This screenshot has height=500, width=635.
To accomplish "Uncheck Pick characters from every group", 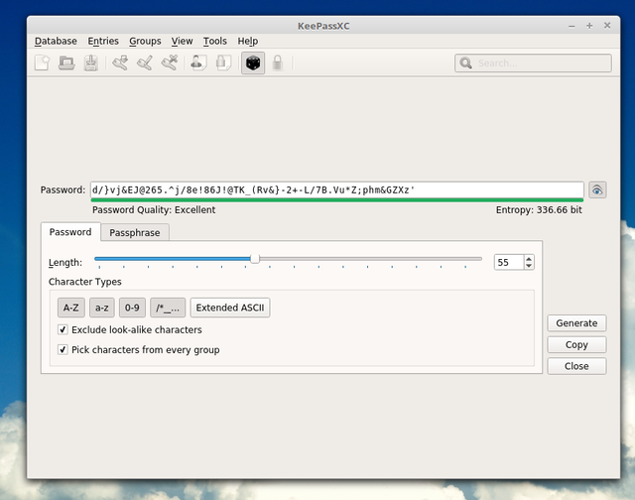I will [63, 349].
